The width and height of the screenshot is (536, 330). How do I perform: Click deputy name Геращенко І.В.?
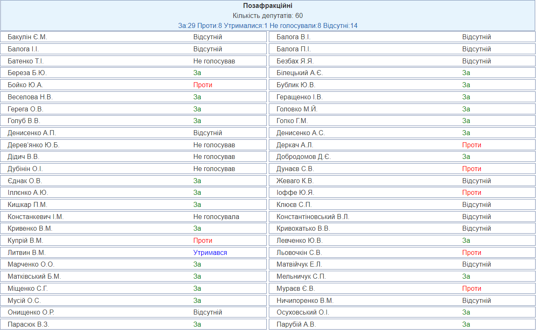click(x=300, y=97)
